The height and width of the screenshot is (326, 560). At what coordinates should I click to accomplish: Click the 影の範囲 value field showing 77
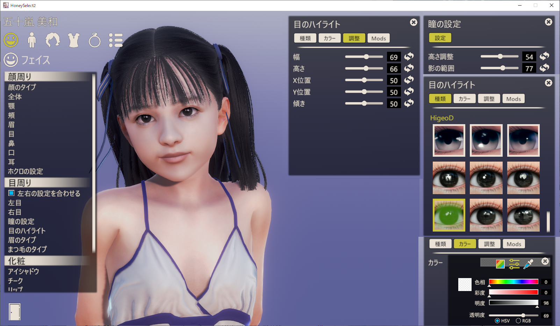(529, 68)
